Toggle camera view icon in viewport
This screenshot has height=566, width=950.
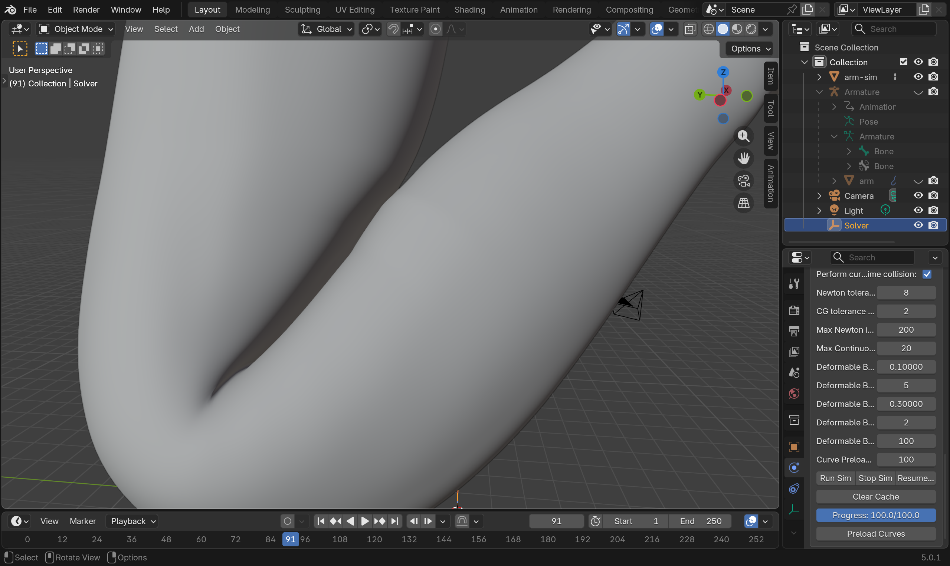coord(743,181)
